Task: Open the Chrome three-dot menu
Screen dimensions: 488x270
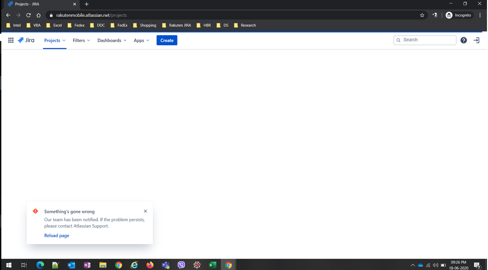Action: [x=480, y=15]
